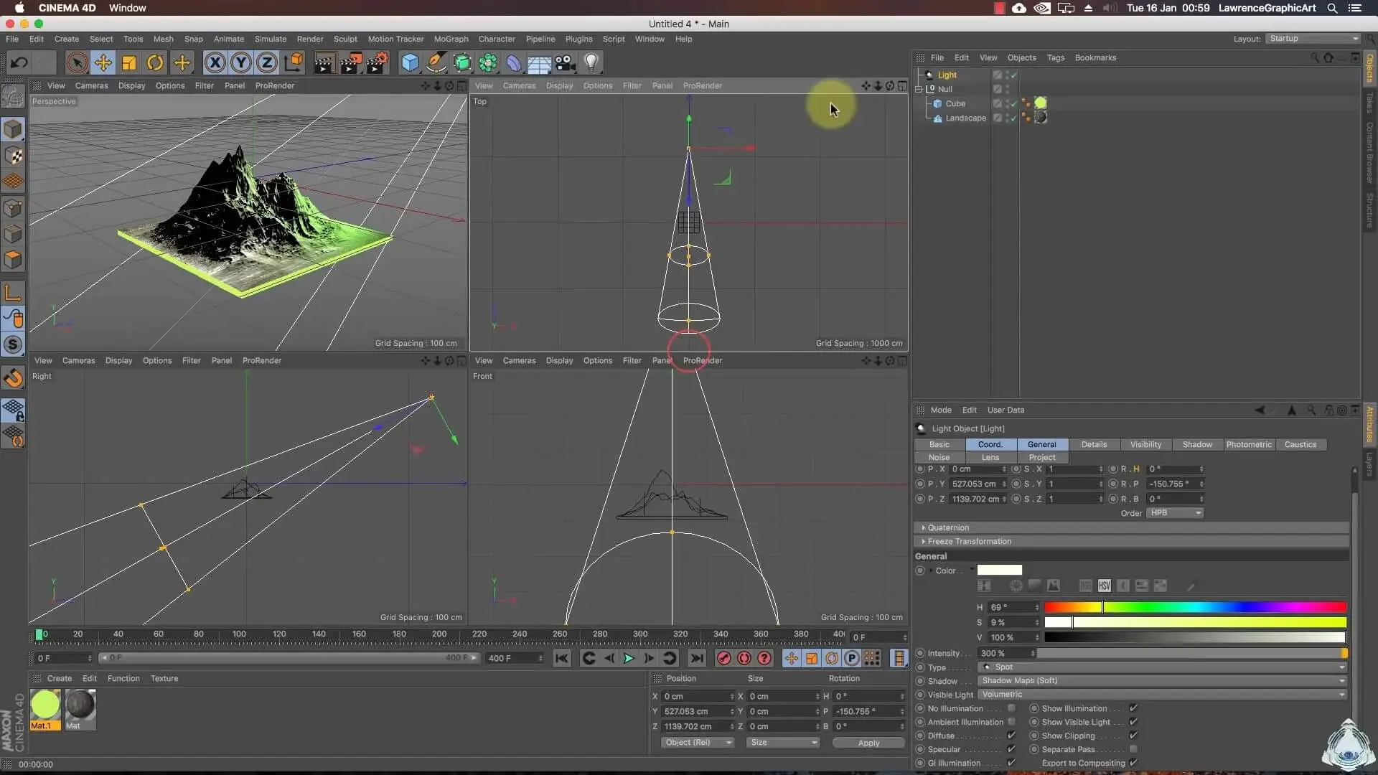Toggle the Y axis lock

point(241,62)
